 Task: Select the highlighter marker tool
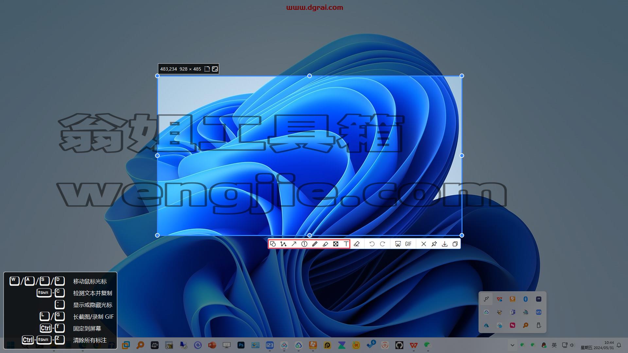tap(325, 244)
